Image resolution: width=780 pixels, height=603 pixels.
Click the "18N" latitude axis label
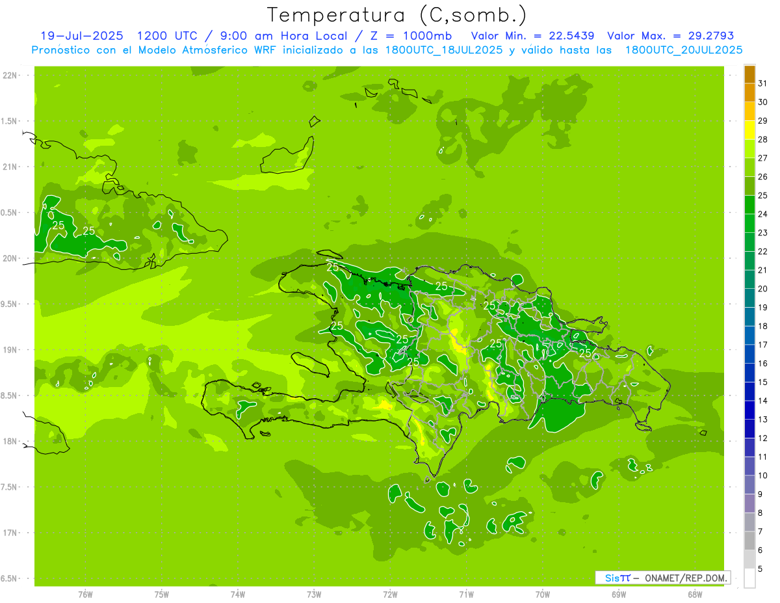pyautogui.click(x=10, y=442)
